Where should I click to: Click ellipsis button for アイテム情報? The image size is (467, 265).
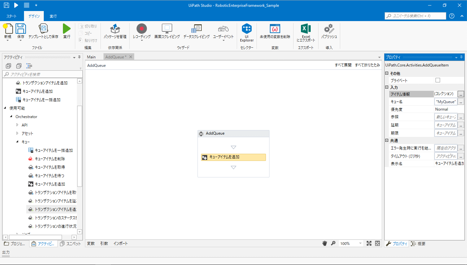coord(461,94)
